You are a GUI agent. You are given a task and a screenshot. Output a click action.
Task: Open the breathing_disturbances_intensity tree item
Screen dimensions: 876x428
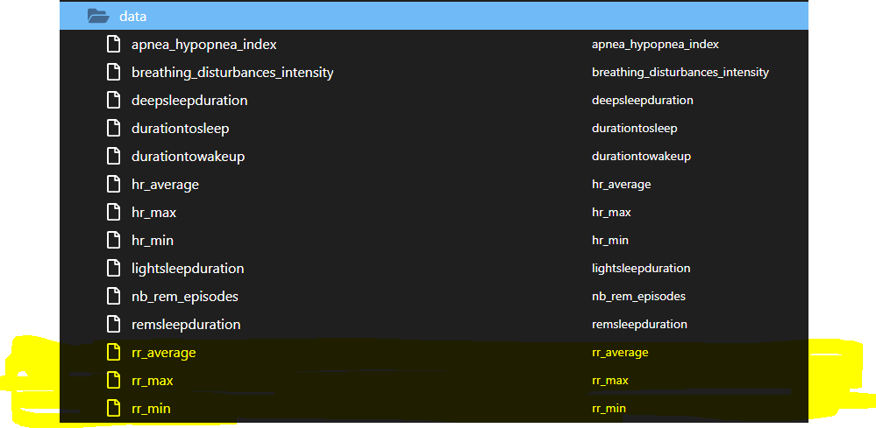tap(232, 73)
